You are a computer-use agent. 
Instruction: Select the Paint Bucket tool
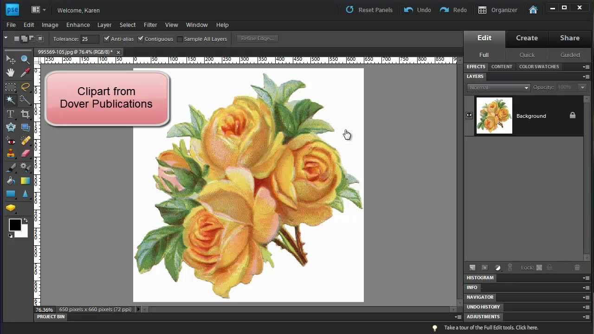pos(11,180)
